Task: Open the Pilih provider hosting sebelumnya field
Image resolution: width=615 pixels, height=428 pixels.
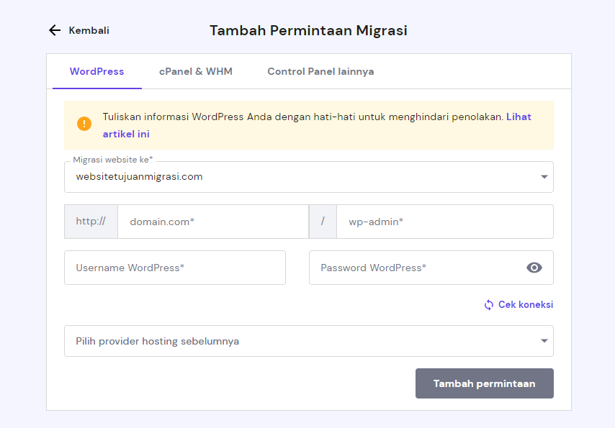Action: [x=302, y=341]
